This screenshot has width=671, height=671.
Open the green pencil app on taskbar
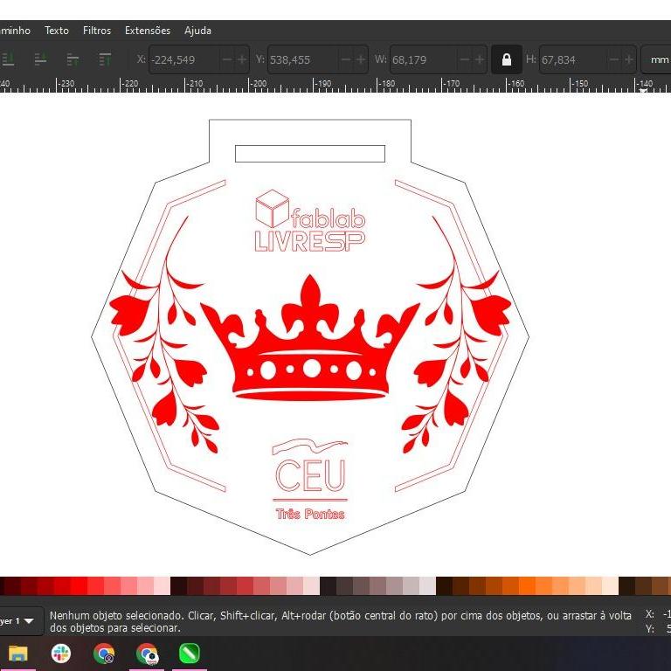190,654
